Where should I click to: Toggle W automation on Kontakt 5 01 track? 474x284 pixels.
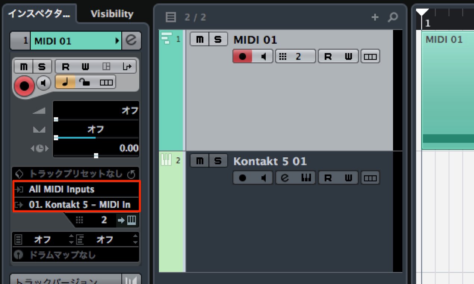(x=348, y=178)
